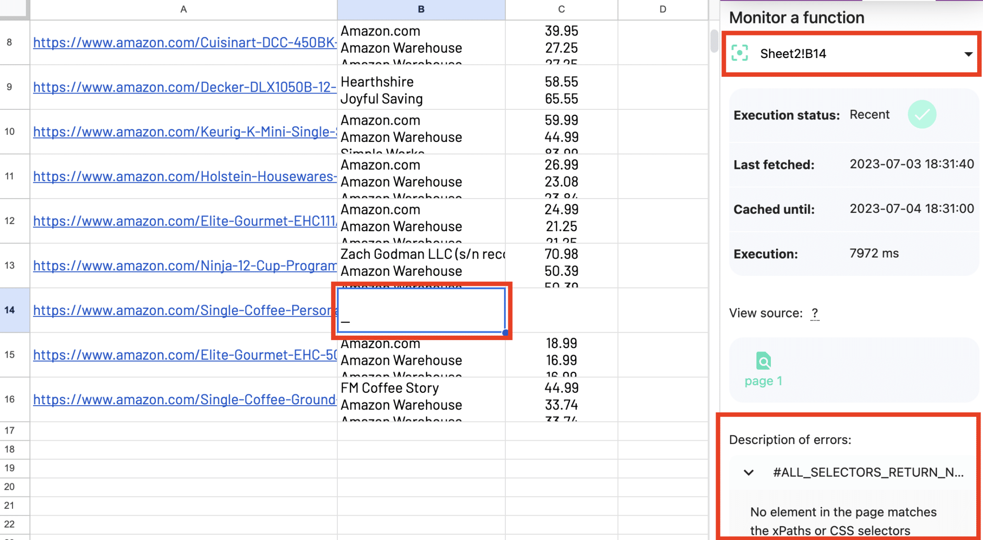
Task: Click the Cached until timestamp 2023-07-04 18:31:00
Action: click(x=911, y=209)
